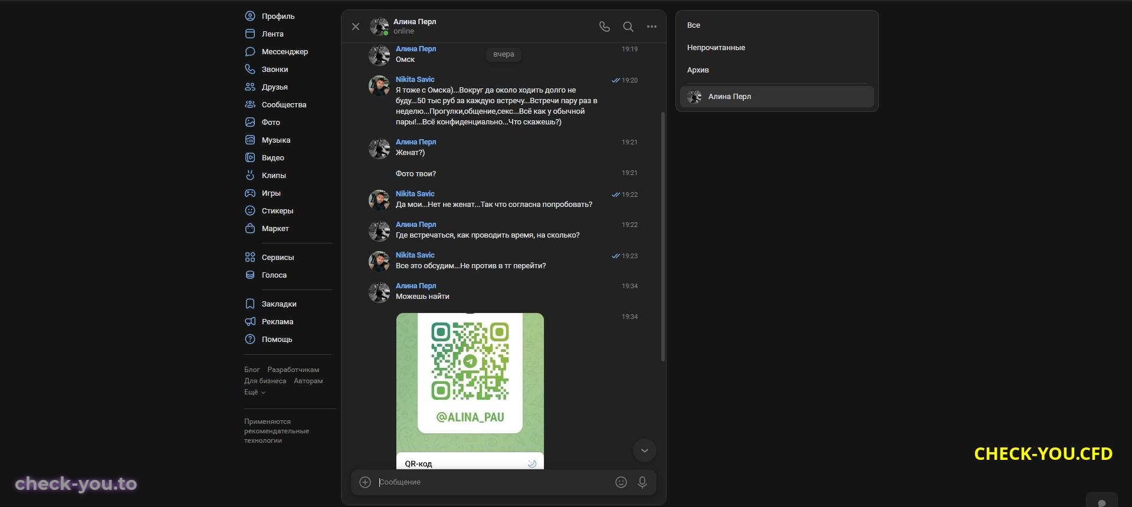Open the chat actions three-dot menu
This screenshot has width=1132, height=507.
652,27
